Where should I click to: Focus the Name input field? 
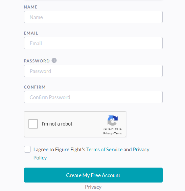pos(93,17)
